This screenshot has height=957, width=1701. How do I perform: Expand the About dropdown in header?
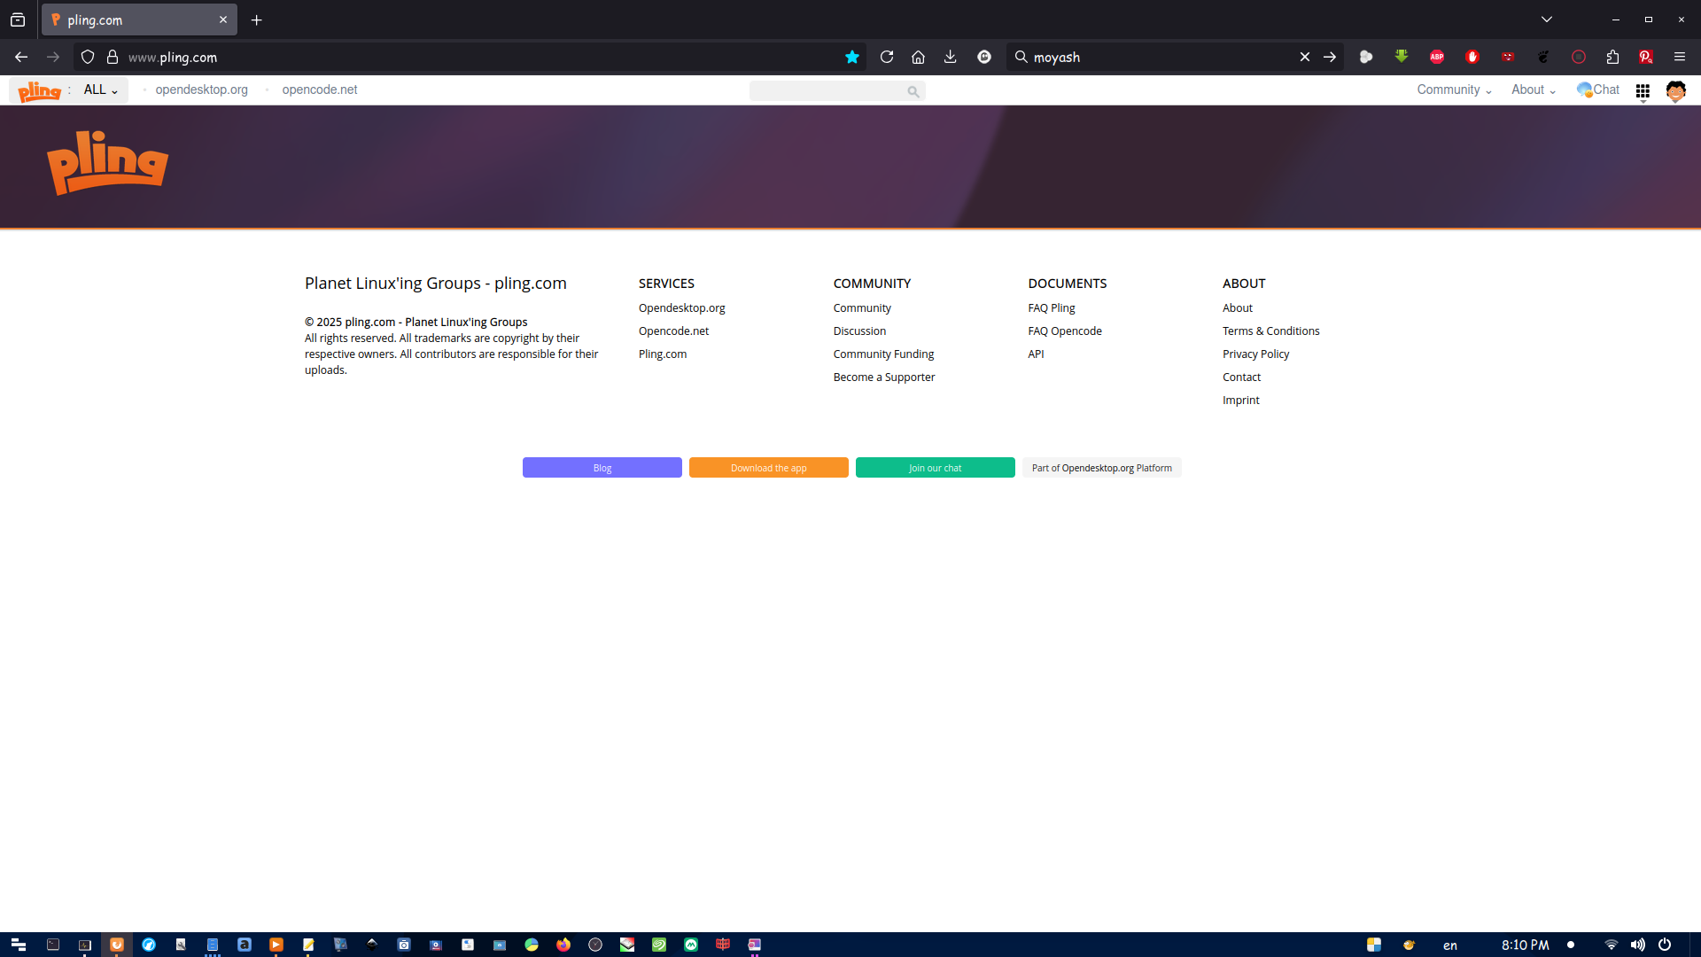1533,90
